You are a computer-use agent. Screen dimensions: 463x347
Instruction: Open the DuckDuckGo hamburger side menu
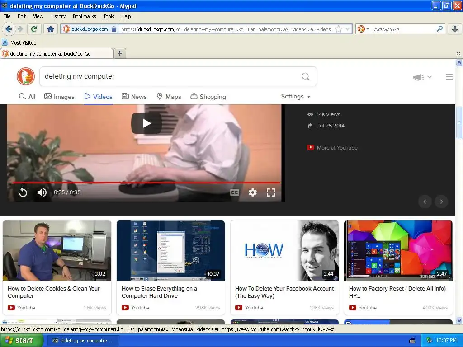pos(449,77)
